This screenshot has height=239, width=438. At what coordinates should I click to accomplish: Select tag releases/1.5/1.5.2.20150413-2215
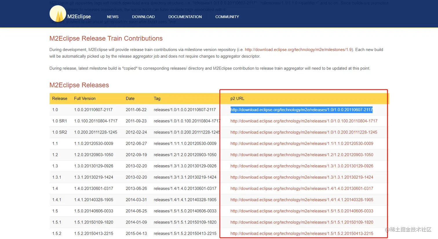185,233
